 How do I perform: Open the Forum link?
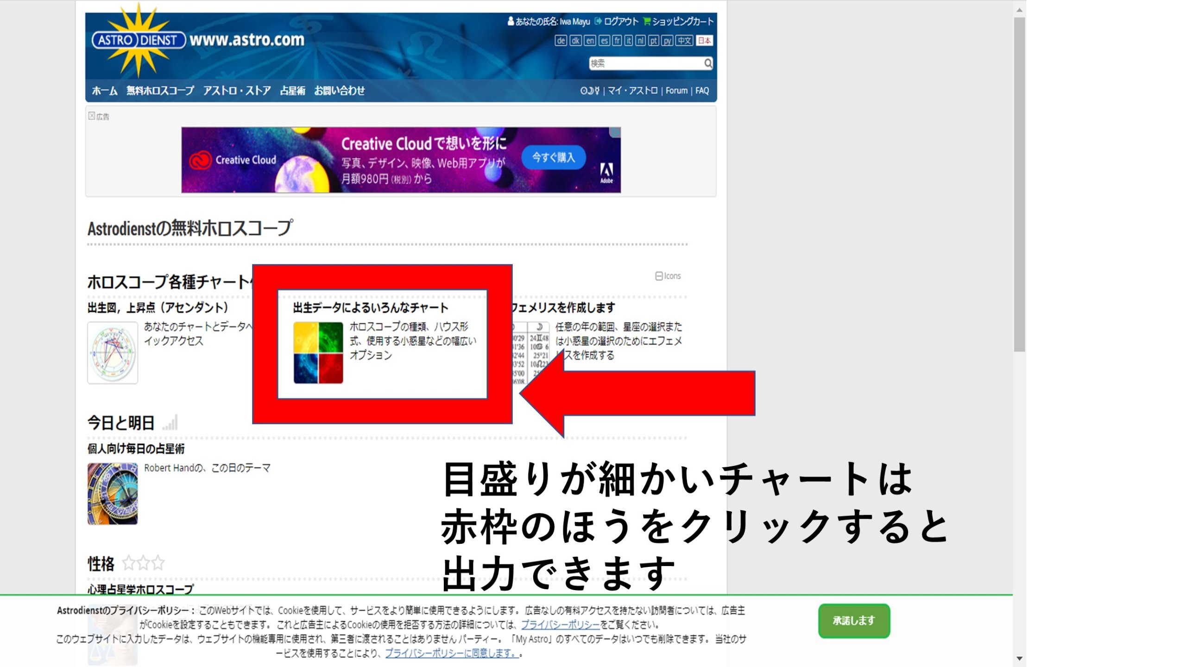pyautogui.click(x=676, y=91)
